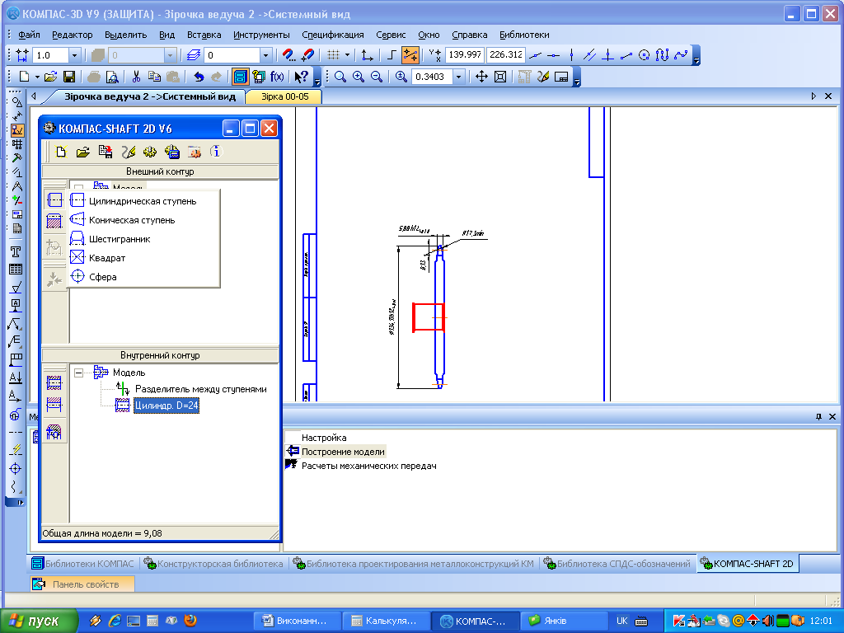This screenshot has height=633, width=844.
Task: Open the variables f(x) panel
Action: [x=277, y=77]
